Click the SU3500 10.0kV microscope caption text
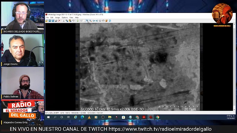The image size is (237, 133). (x=112, y=109)
